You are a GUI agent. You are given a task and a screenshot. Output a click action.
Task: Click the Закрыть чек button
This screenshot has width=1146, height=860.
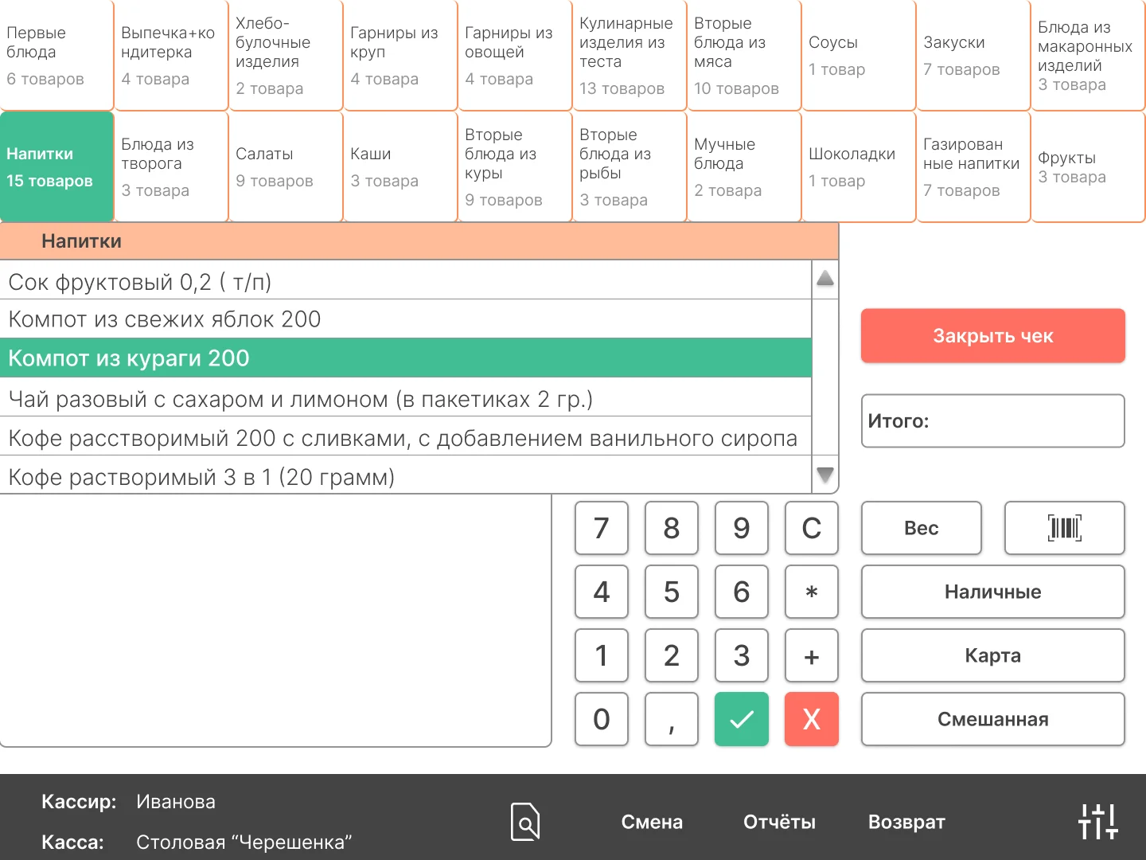(993, 336)
